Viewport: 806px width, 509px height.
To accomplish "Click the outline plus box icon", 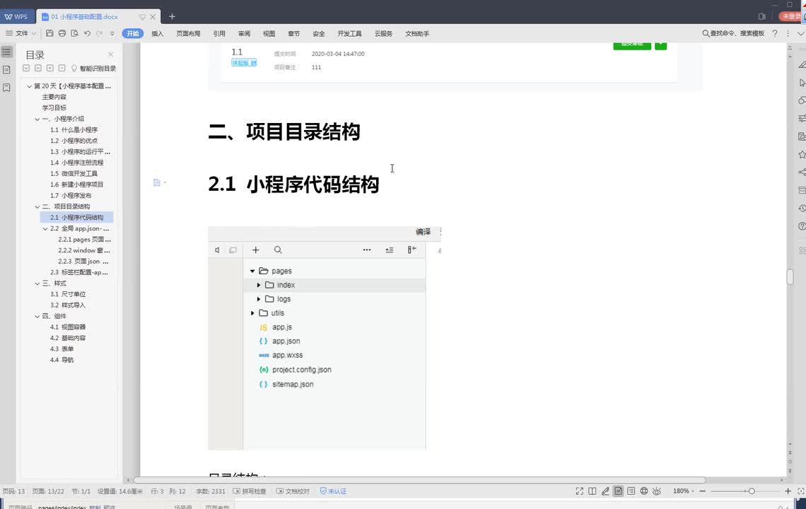I will tap(50, 68).
